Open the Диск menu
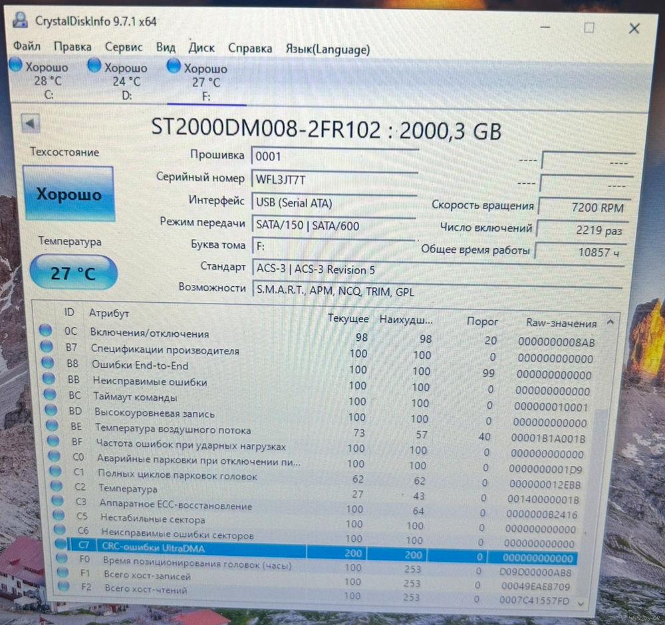Screen dimensions: 665x625 [201, 47]
